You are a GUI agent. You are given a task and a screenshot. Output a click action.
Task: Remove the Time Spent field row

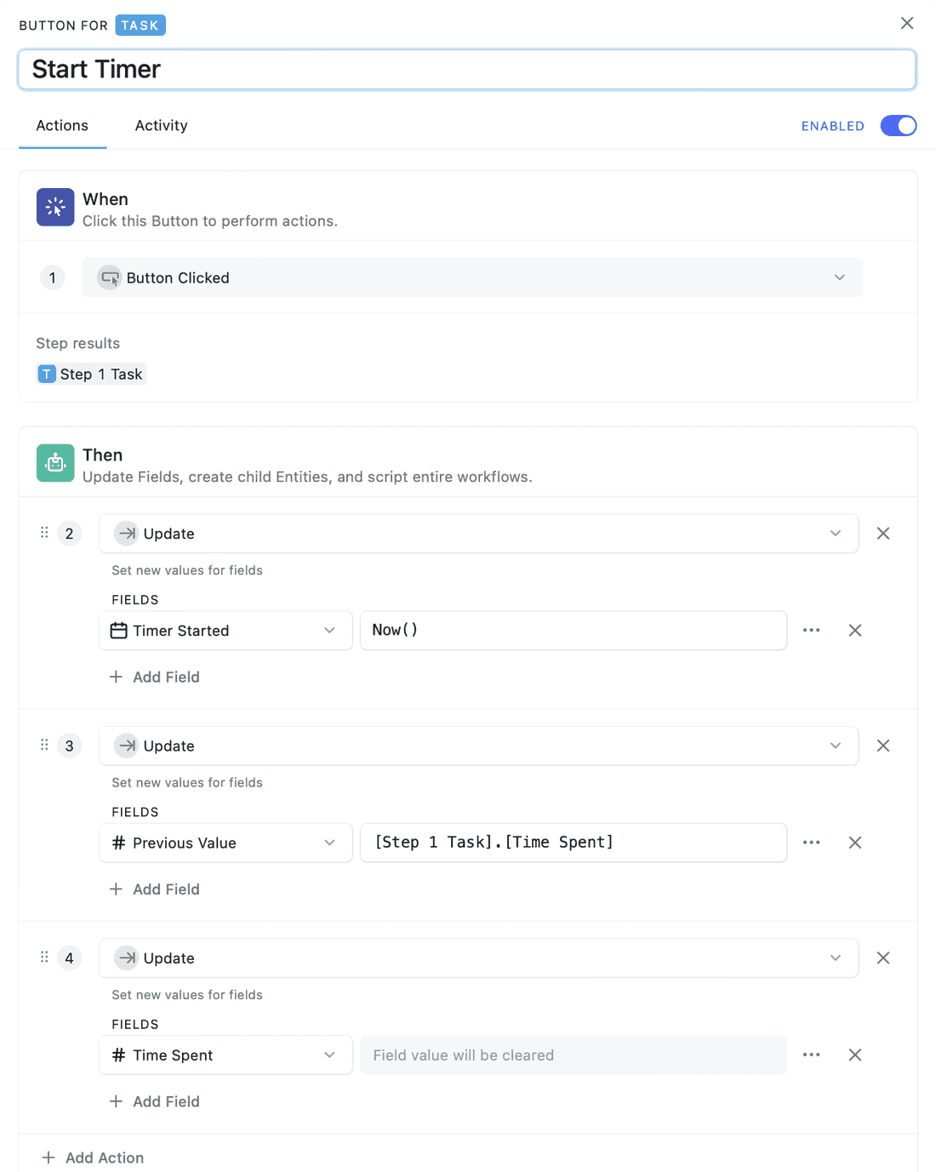[x=855, y=1055]
